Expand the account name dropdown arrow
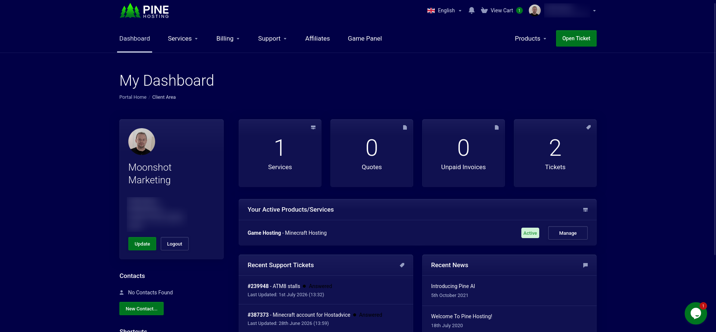This screenshot has height=332, width=716. coord(594,11)
